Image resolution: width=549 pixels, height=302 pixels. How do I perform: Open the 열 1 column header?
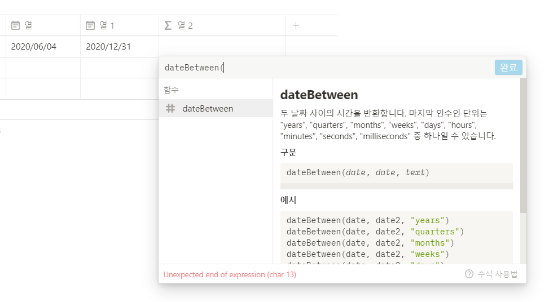120,25
